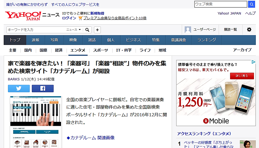Open the ランキング tab
The image size is (259, 148).
[x=206, y=40]
